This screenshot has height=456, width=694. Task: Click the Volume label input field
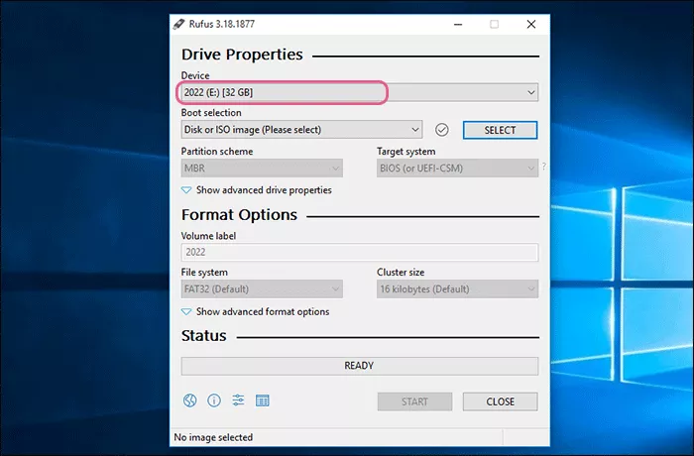coord(359,252)
